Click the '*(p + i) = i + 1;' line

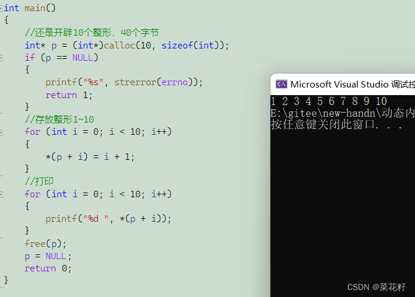(90, 157)
